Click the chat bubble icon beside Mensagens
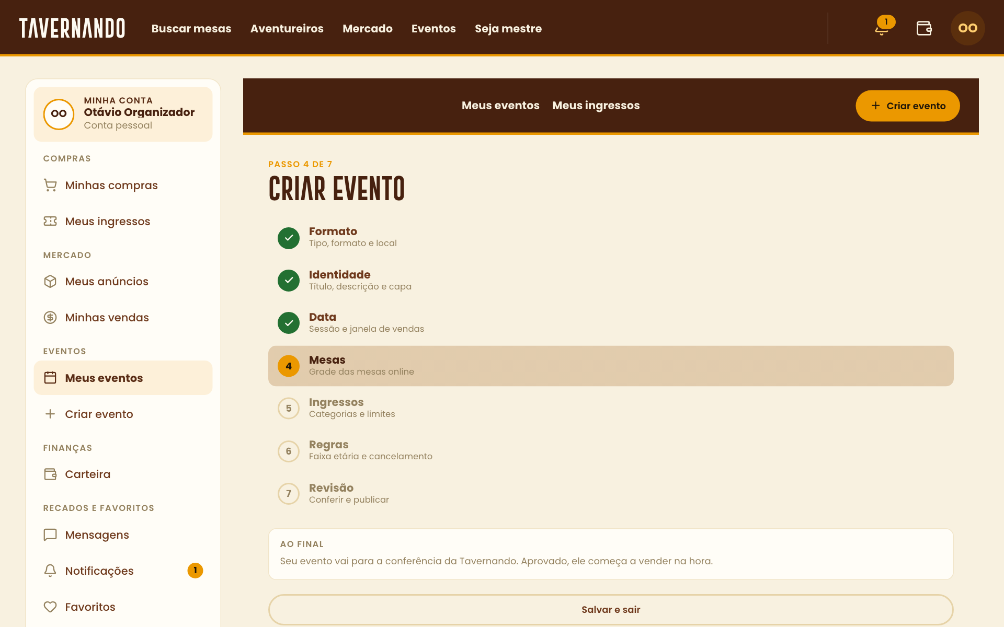Viewport: 1004px width, 627px height. [x=50, y=535]
